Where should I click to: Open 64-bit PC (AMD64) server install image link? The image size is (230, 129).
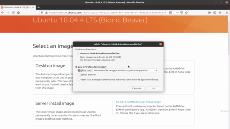[138, 102]
